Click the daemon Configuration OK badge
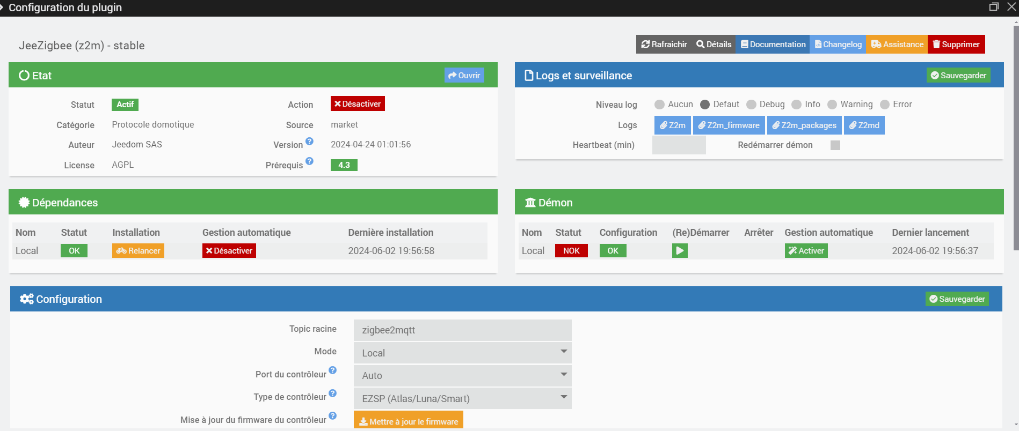The image size is (1019, 431). pyautogui.click(x=613, y=251)
